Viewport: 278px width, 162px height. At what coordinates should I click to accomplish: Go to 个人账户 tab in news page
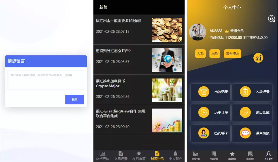tap(176, 155)
